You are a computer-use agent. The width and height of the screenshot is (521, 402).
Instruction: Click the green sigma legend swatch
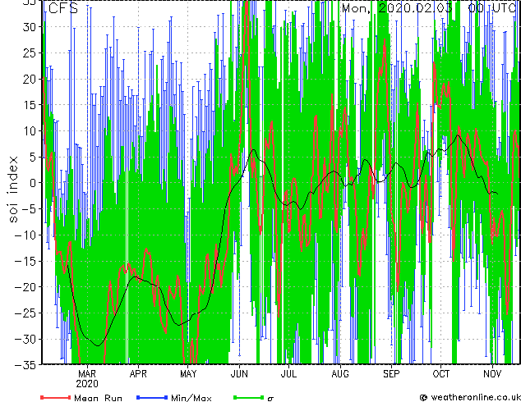(248, 397)
